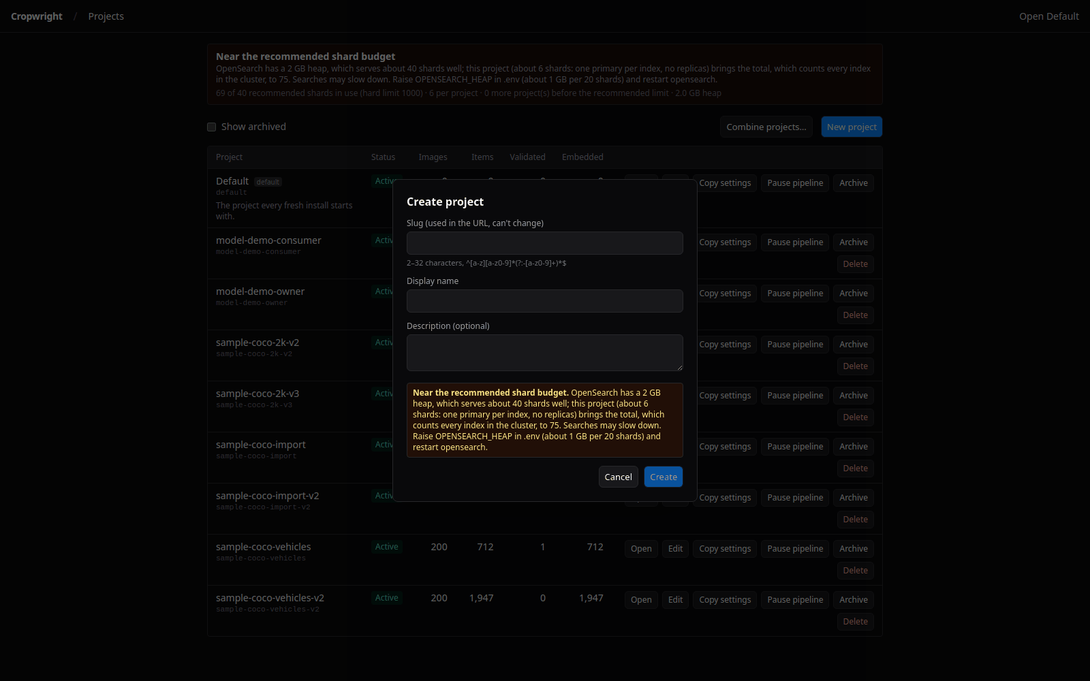The image size is (1090, 681).
Task: Click the Description textarea
Action: [544, 353]
